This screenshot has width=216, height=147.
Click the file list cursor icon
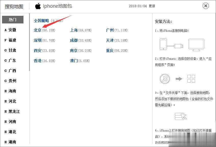[x=181, y=116]
